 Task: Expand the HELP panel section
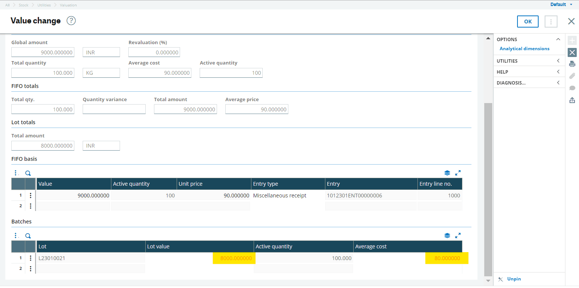tap(558, 72)
